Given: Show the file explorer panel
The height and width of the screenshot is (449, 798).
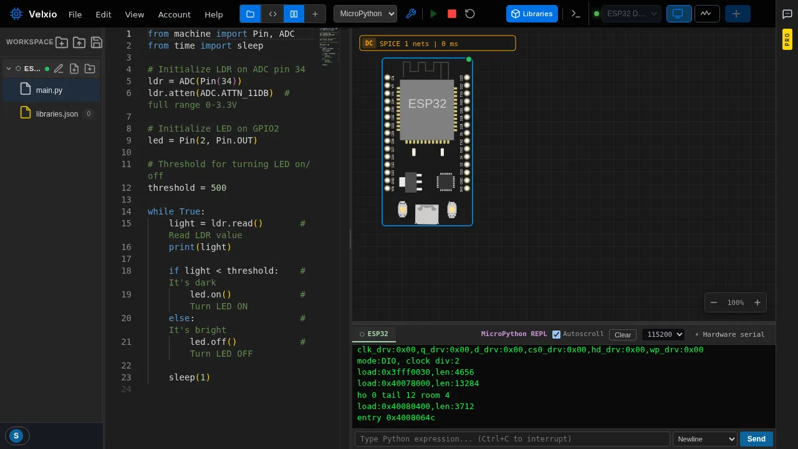Looking at the screenshot, I should [250, 14].
